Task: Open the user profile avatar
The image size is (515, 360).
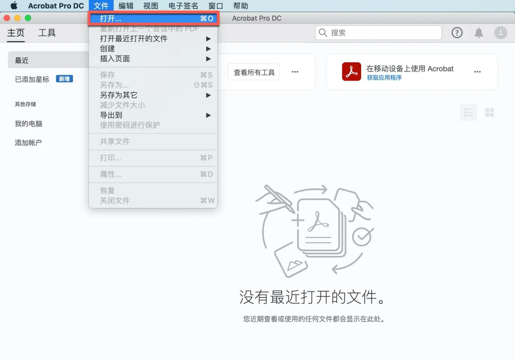Action: coord(501,33)
